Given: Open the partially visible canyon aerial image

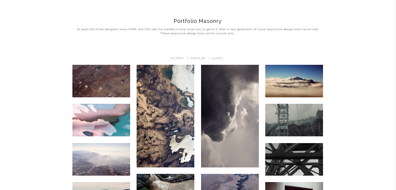Looking at the screenshot, I should coord(230,182).
